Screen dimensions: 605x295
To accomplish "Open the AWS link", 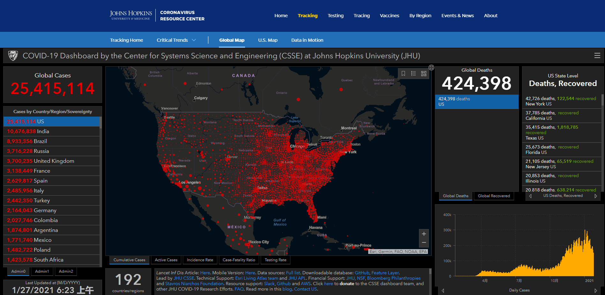I will click(x=306, y=284).
